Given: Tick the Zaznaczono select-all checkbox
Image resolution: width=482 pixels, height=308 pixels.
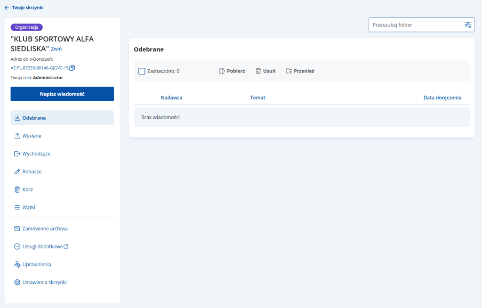Looking at the screenshot, I should tap(142, 71).
